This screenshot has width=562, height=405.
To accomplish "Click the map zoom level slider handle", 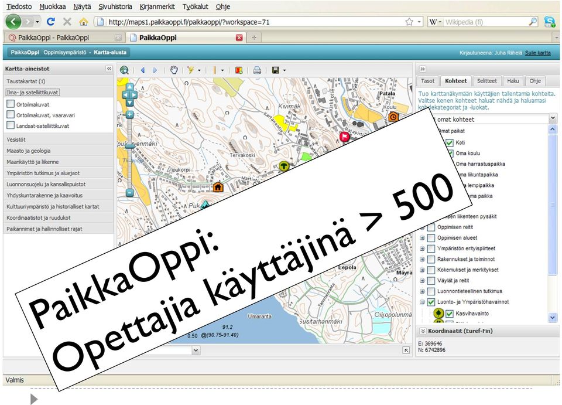I will [129, 145].
